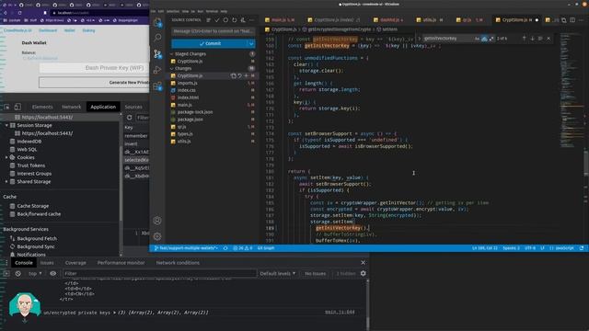Image resolution: width=589 pixels, height=331 pixels.
Task: Split the editor to the right
Action: click(572, 20)
